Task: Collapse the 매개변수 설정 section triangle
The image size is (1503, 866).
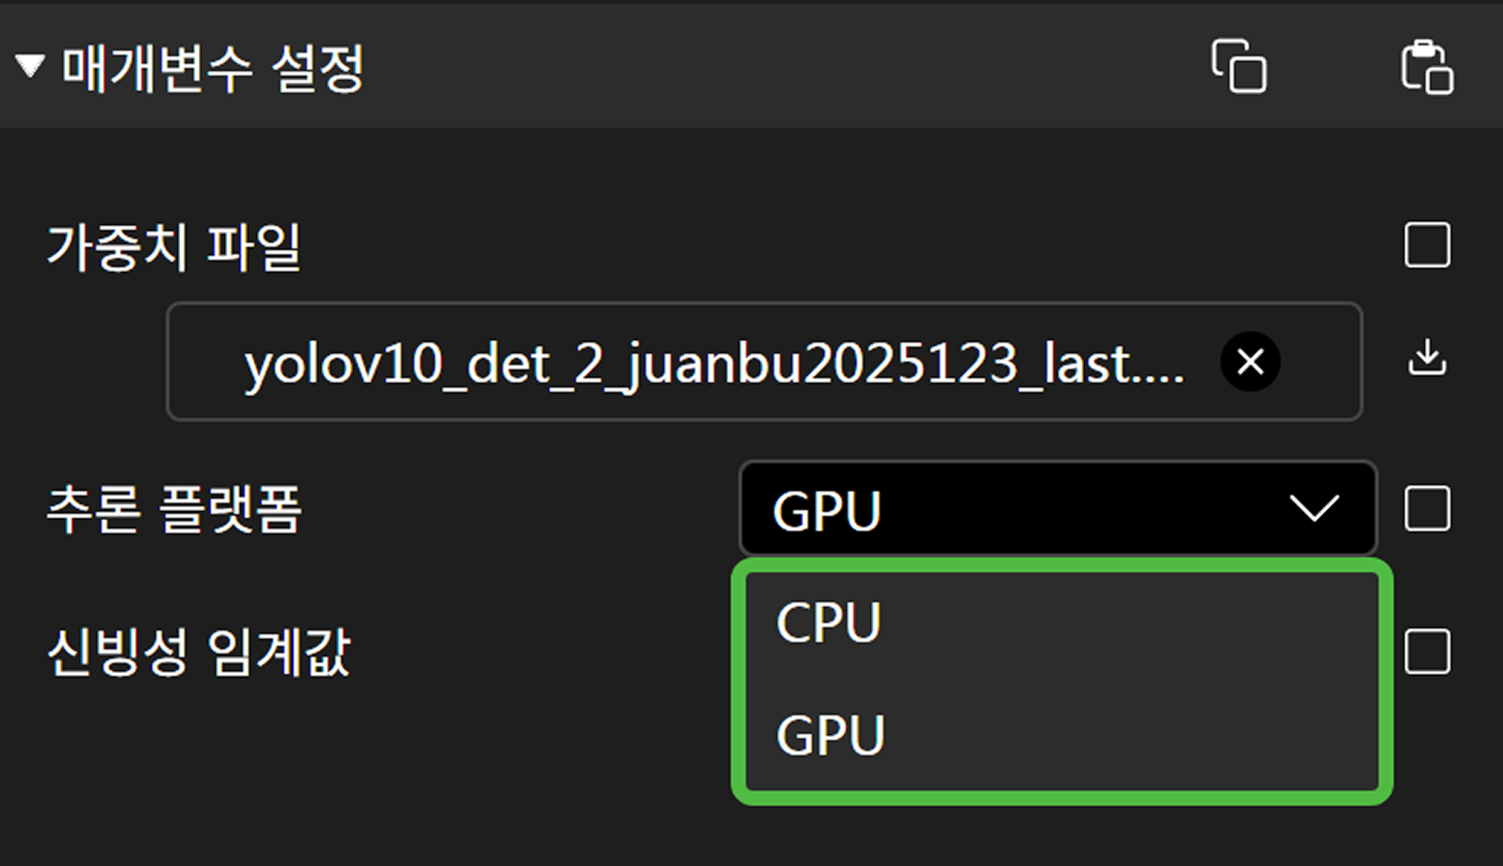Action: coord(30,66)
